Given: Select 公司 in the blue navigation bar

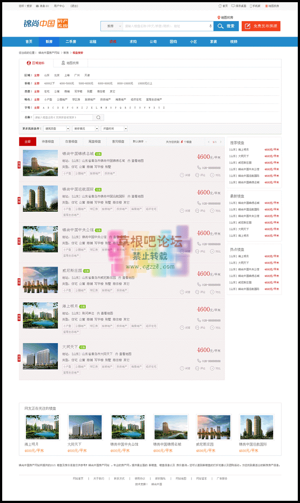Looking at the screenshot, I should click(153, 42).
